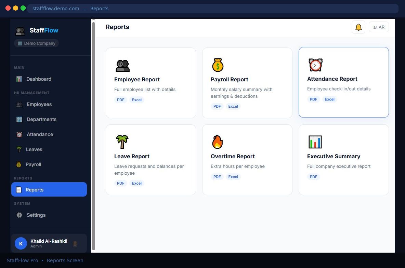The width and height of the screenshot is (405, 268).
Task: Open Departments from the sidebar
Action: 49,119
